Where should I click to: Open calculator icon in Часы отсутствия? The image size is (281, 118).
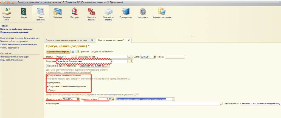click(x=113, y=99)
